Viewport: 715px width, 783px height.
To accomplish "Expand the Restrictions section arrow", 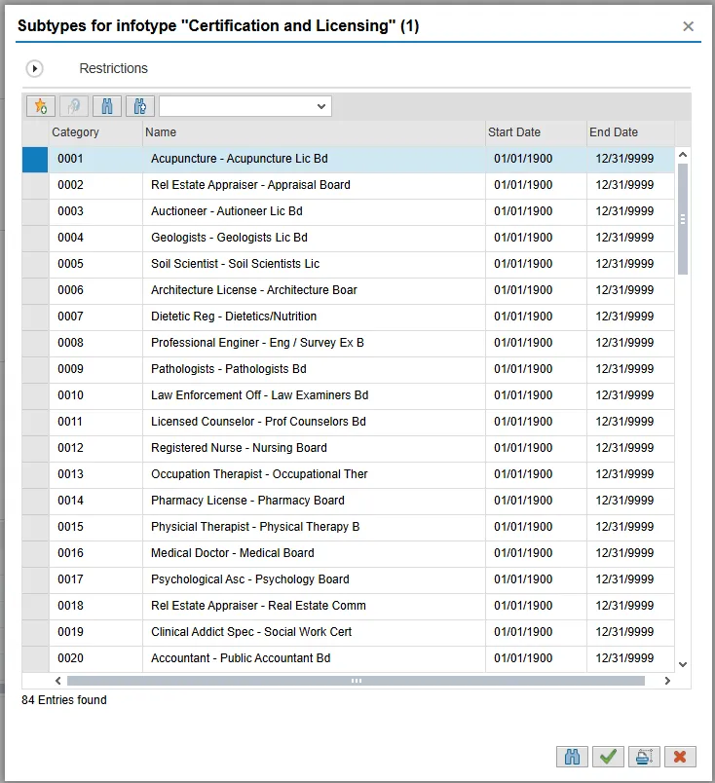I will tap(35, 69).
